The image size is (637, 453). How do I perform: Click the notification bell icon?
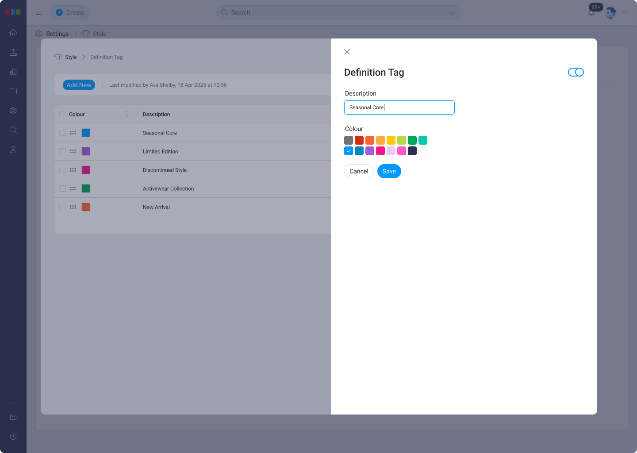pos(591,12)
